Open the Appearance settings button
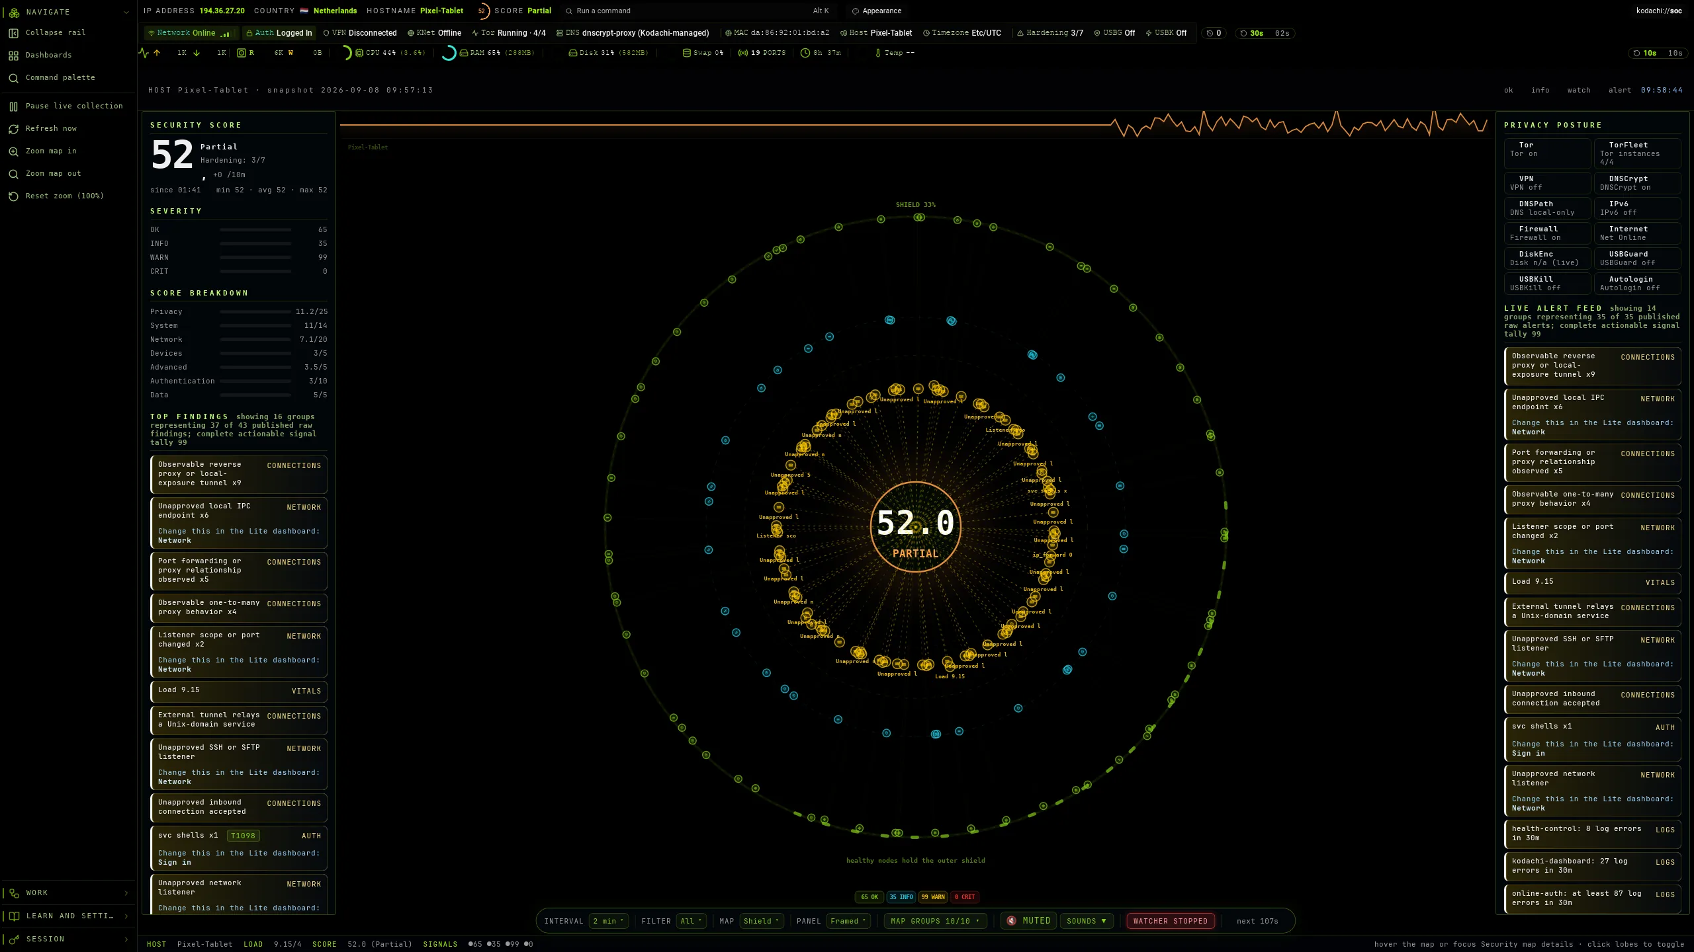 [x=876, y=11]
